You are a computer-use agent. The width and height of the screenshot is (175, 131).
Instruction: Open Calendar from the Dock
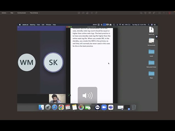pyautogui.click(x=68, y=107)
